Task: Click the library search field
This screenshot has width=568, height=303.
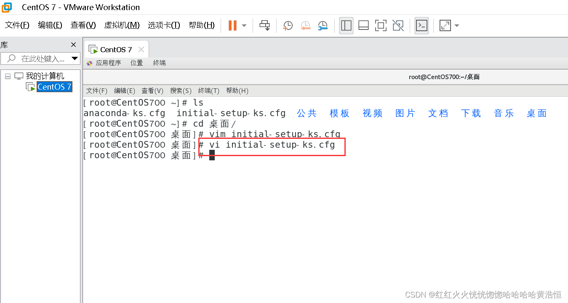Action: pyautogui.click(x=40, y=58)
